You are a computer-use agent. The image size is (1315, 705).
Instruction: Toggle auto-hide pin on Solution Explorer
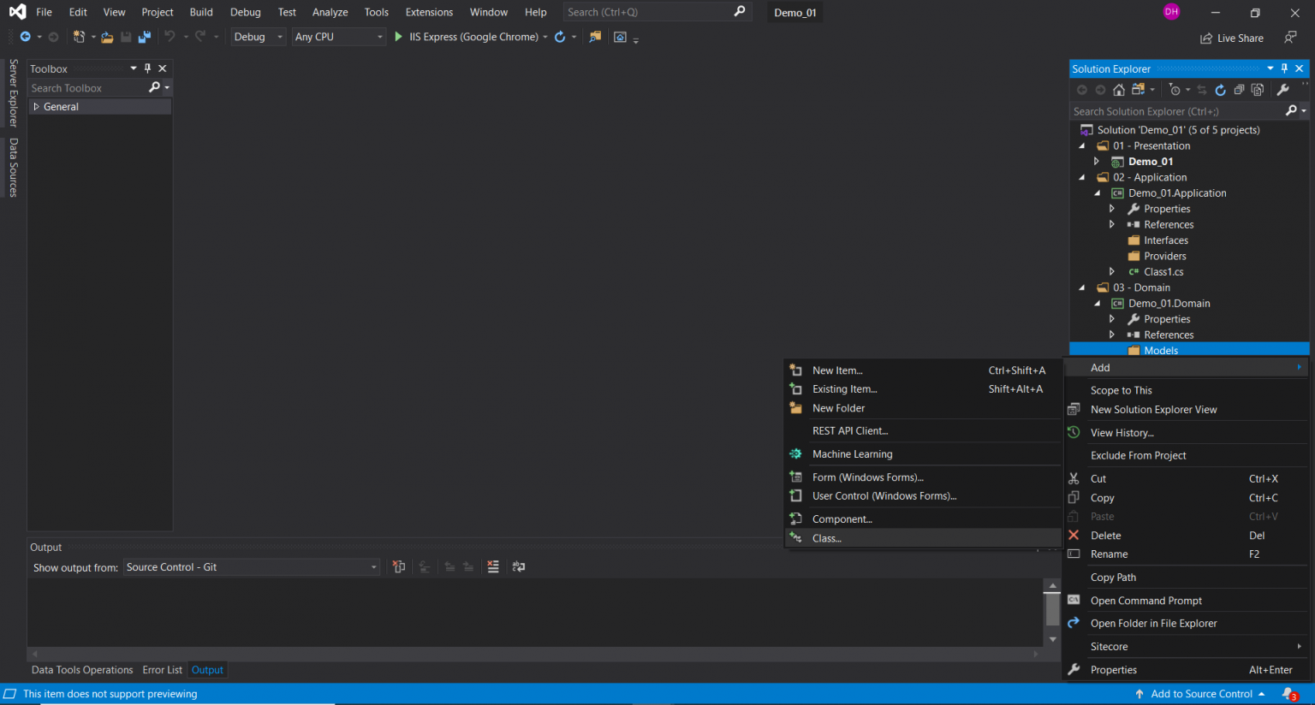point(1284,68)
